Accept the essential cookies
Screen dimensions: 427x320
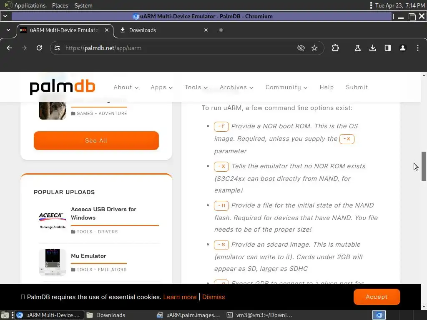click(377, 297)
